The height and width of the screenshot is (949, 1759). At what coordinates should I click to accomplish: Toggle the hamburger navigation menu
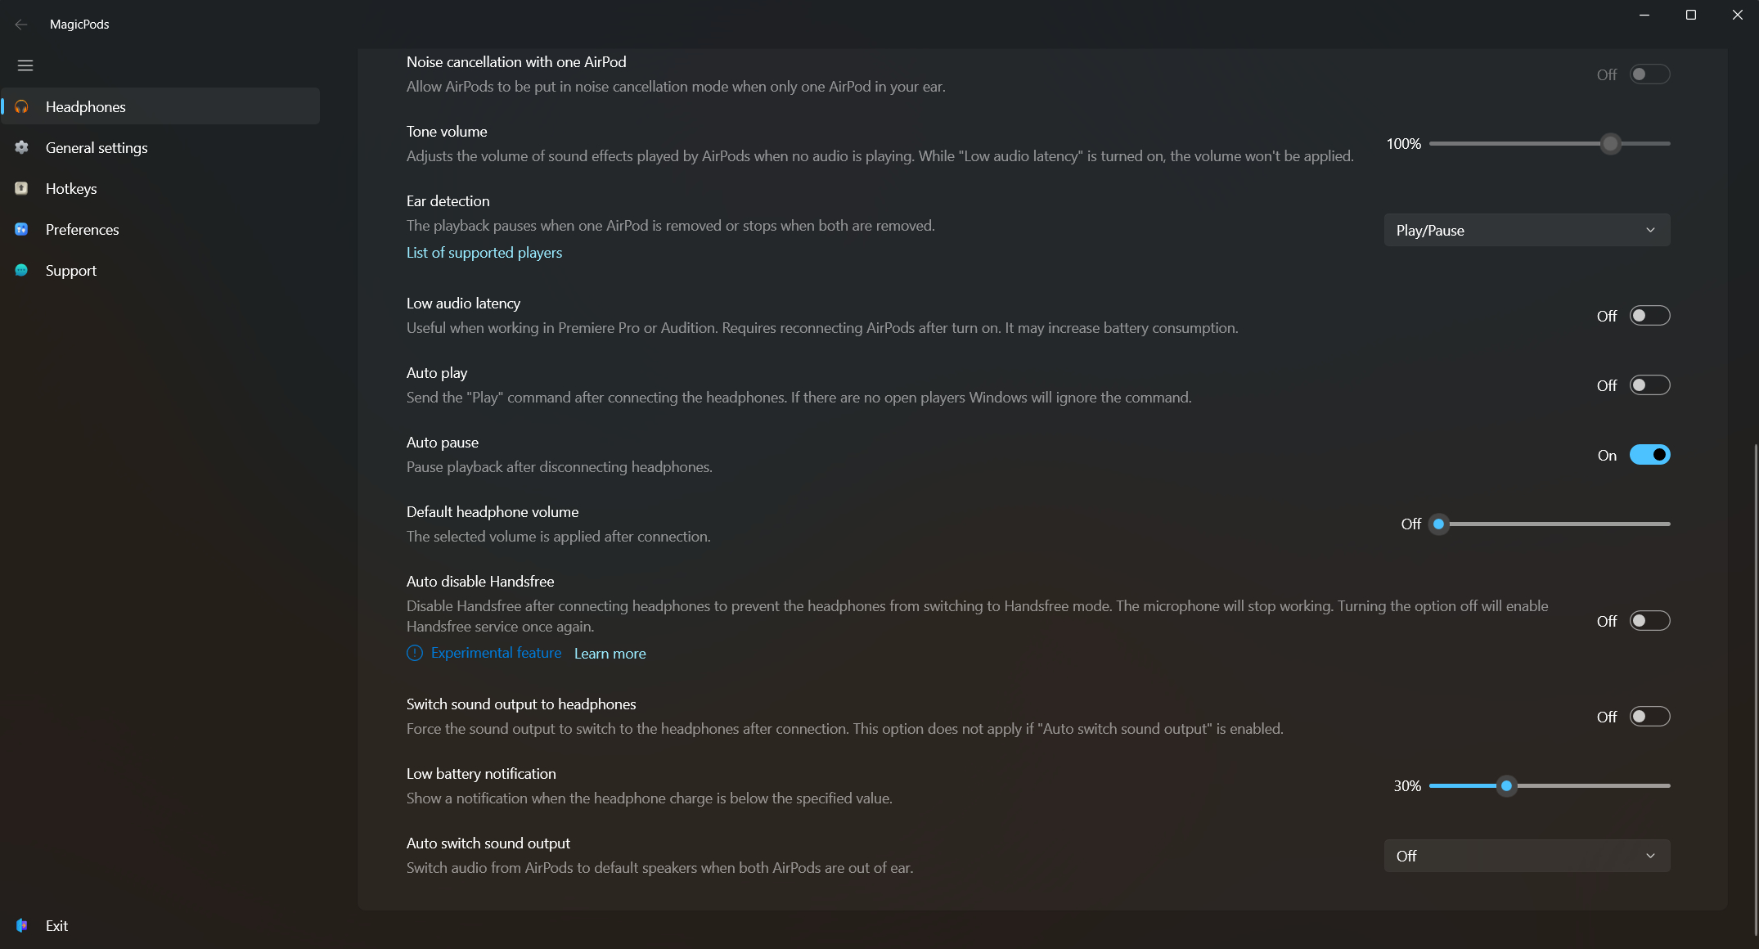[x=25, y=65]
